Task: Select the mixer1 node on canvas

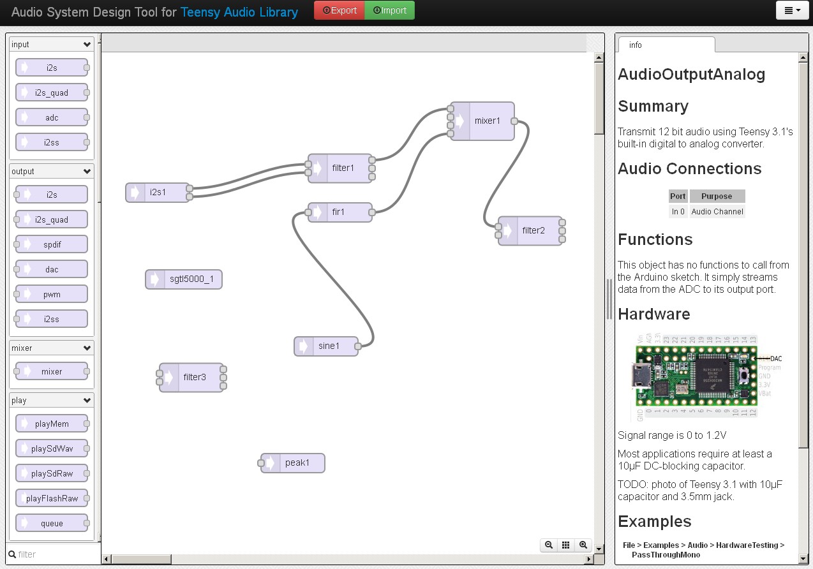Action: [x=487, y=121]
